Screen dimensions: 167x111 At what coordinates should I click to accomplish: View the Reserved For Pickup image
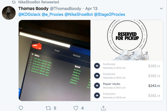click(x=127, y=40)
